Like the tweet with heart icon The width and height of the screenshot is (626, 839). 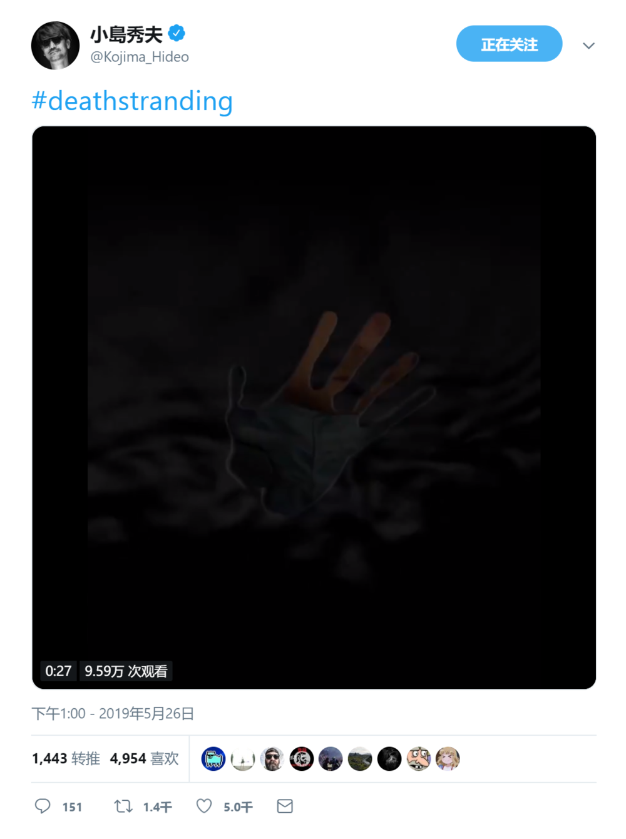pos(204,806)
